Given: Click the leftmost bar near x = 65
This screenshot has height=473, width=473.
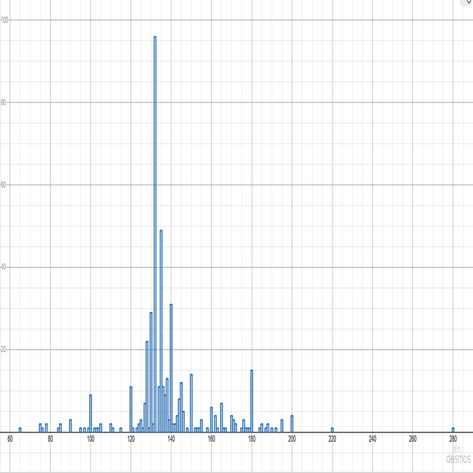Looking at the screenshot, I should click(x=20, y=430).
